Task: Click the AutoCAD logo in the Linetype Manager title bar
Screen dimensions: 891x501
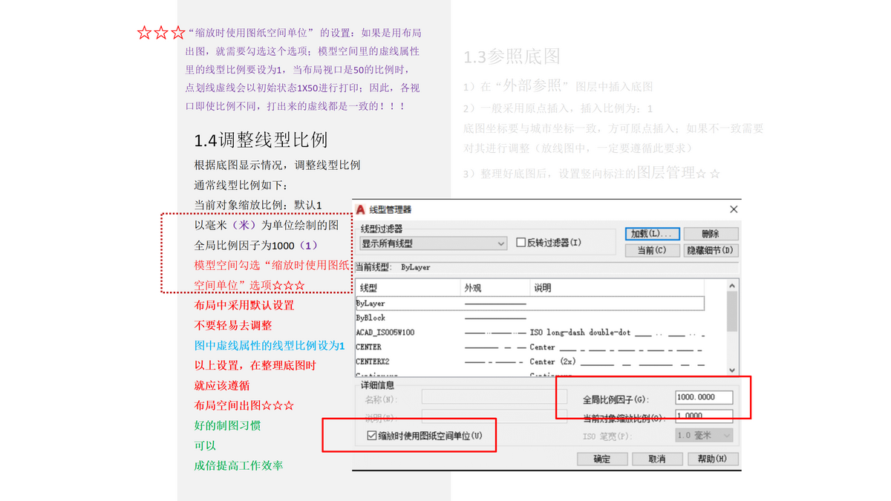Action: click(x=361, y=209)
